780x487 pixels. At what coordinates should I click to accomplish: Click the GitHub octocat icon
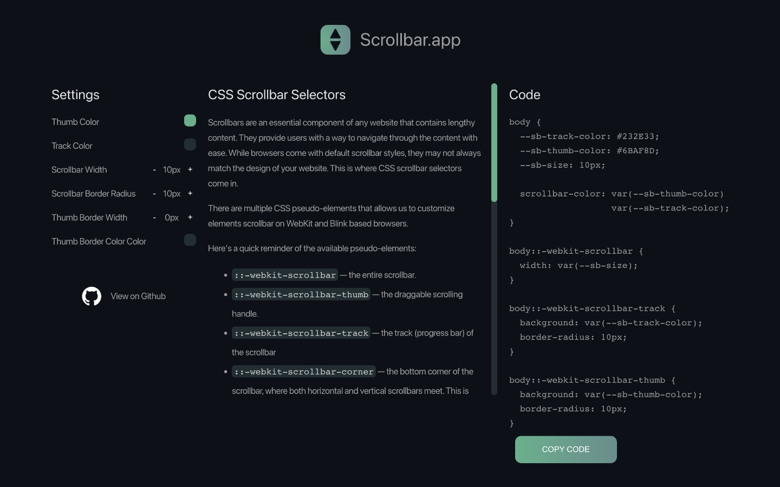[x=92, y=296]
